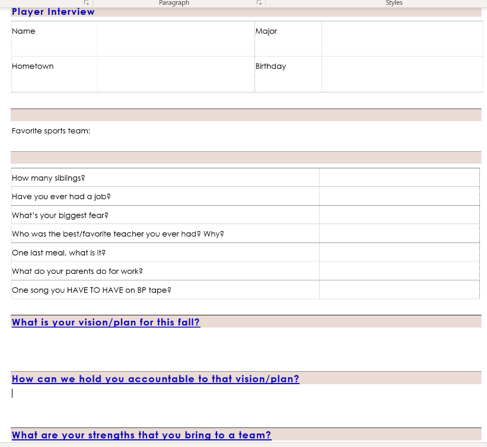Open the Paragraph settings dialog launcher

point(259,3)
